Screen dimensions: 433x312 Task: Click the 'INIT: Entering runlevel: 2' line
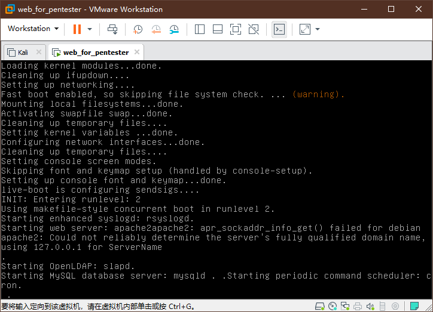point(71,199)
